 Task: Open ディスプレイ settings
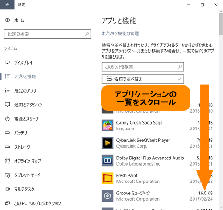coord(24,62)
